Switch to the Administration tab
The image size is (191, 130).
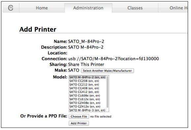(88, 8)
